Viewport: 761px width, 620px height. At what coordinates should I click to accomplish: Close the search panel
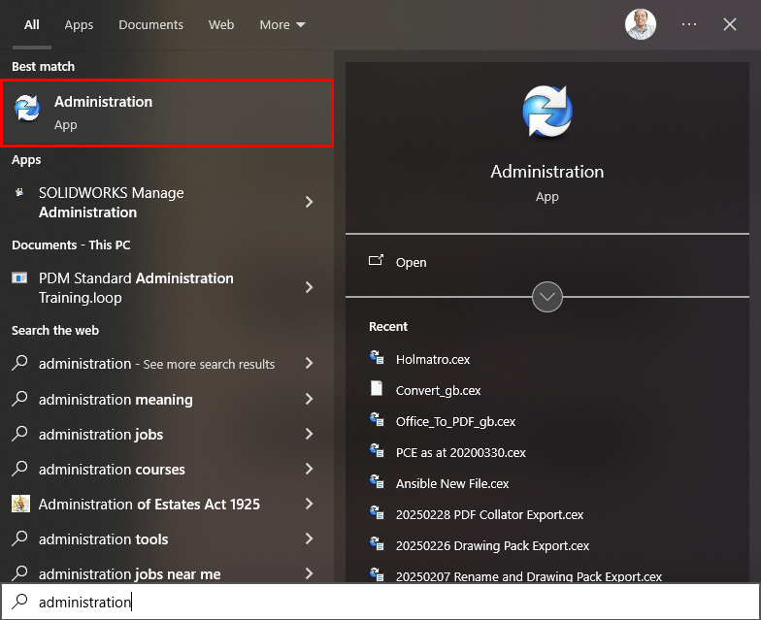point(730,24)
